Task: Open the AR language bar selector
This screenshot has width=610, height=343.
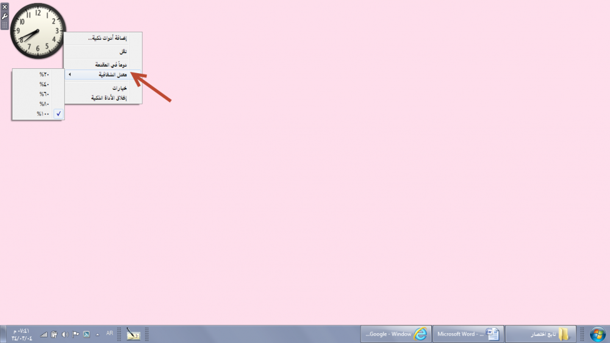Action: [x=109, y=333]
